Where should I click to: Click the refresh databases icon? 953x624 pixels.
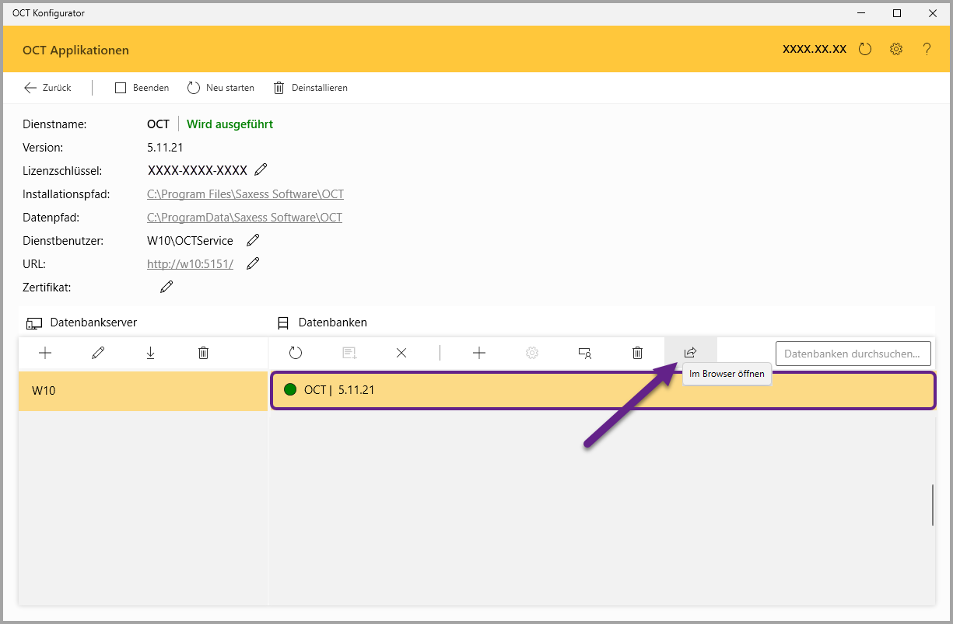coord(296,353)
